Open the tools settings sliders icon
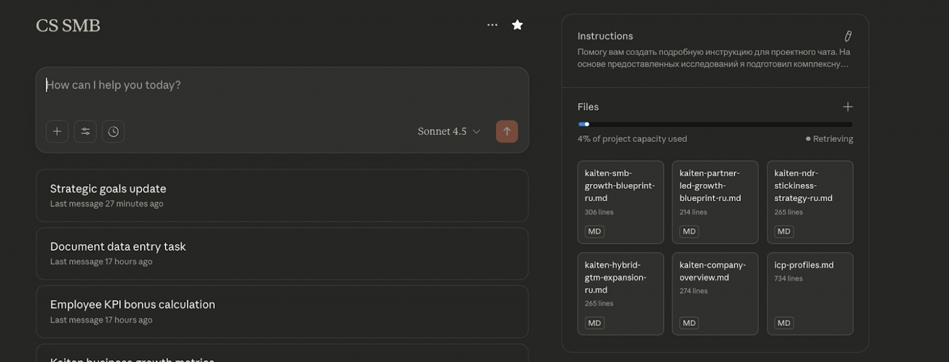The image size is (949, 362). tap(85, 131)
